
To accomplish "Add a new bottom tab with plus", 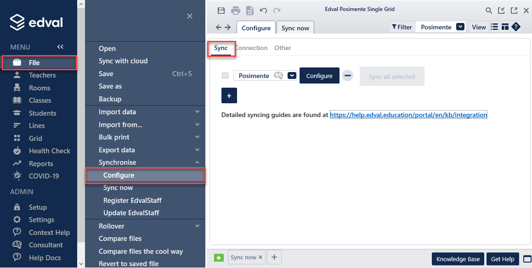I will pos(274,257).
